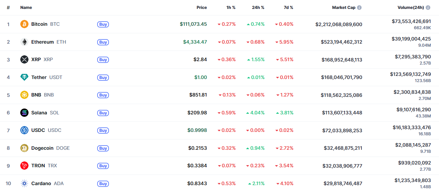Image resolution: width=439 pixels, height=192 pixels.
Task: Open the Cardano ADA coin link
Action: click(42, 183)
